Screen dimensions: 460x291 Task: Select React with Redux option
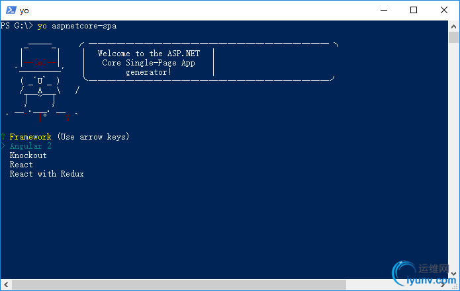click(46, 174)
